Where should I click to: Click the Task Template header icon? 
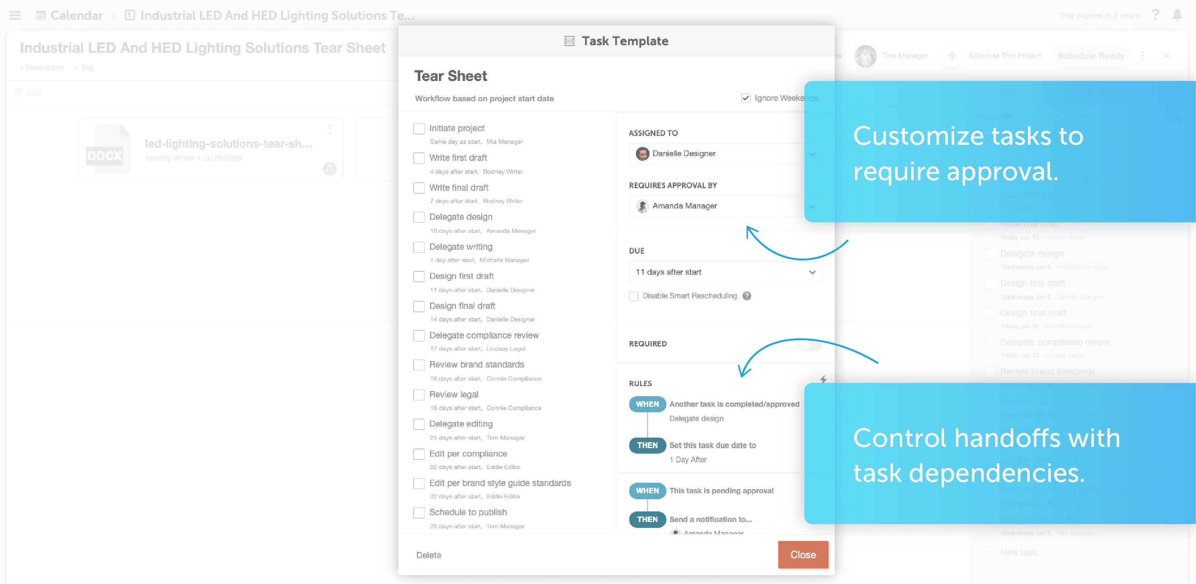point(569,41)
